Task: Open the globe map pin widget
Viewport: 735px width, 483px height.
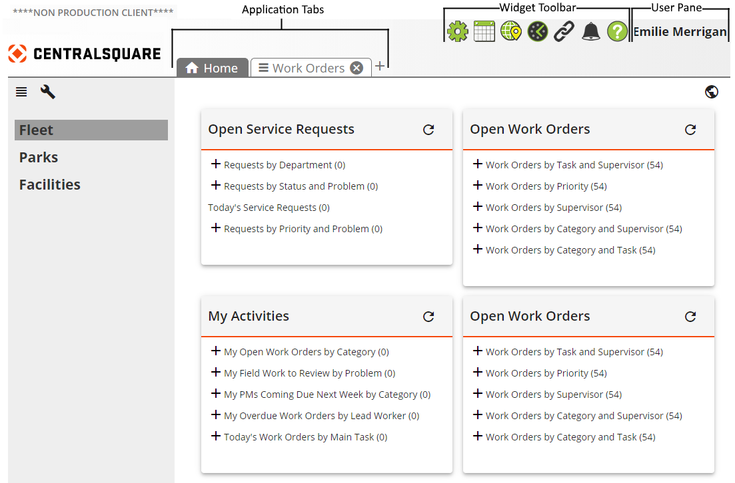Action: click(x=511, y=31)
